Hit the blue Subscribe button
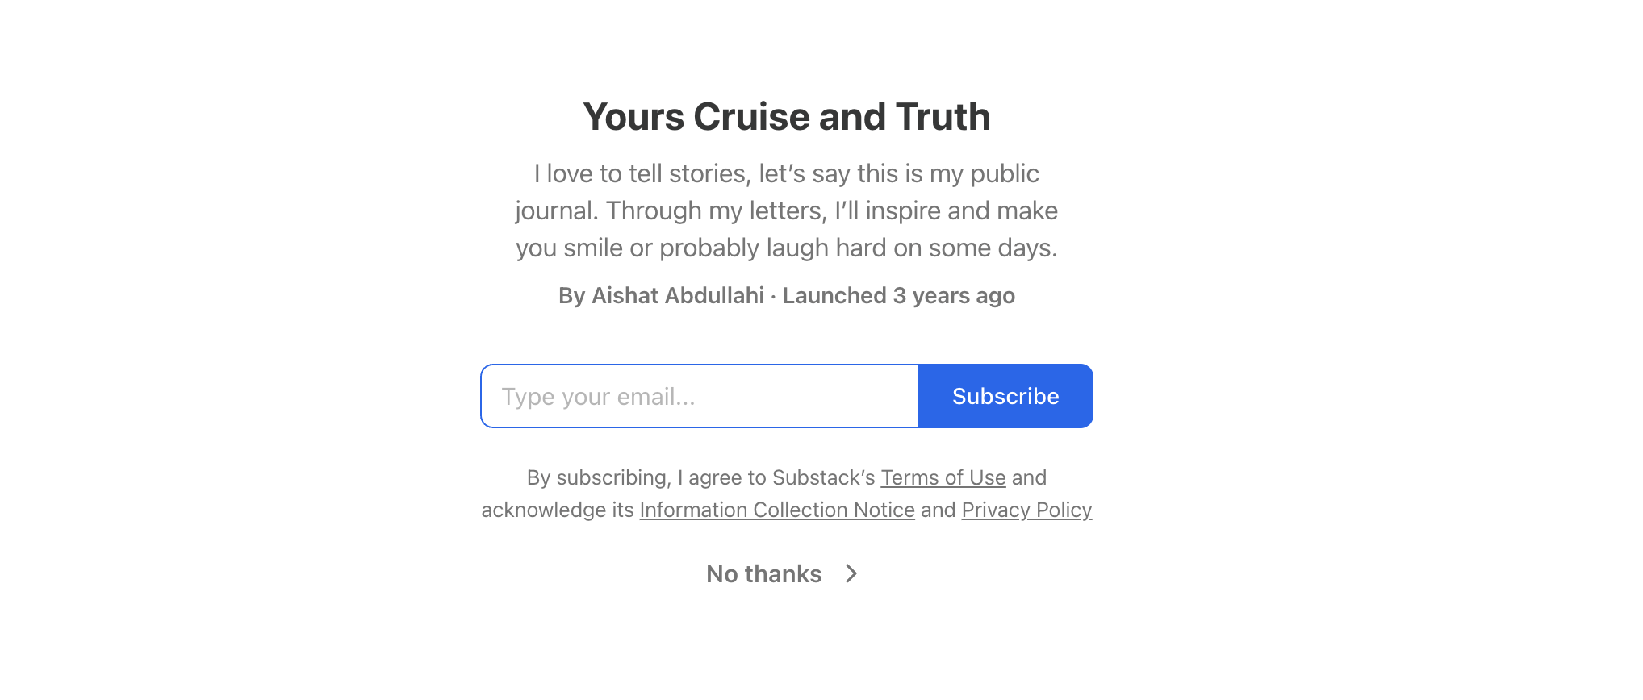 click(x=1005, y=396)
